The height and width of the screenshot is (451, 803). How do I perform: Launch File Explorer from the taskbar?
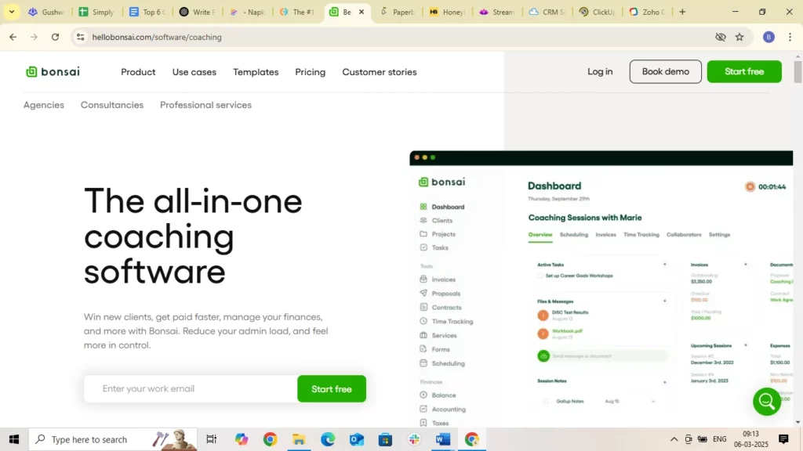click(299, 439)
